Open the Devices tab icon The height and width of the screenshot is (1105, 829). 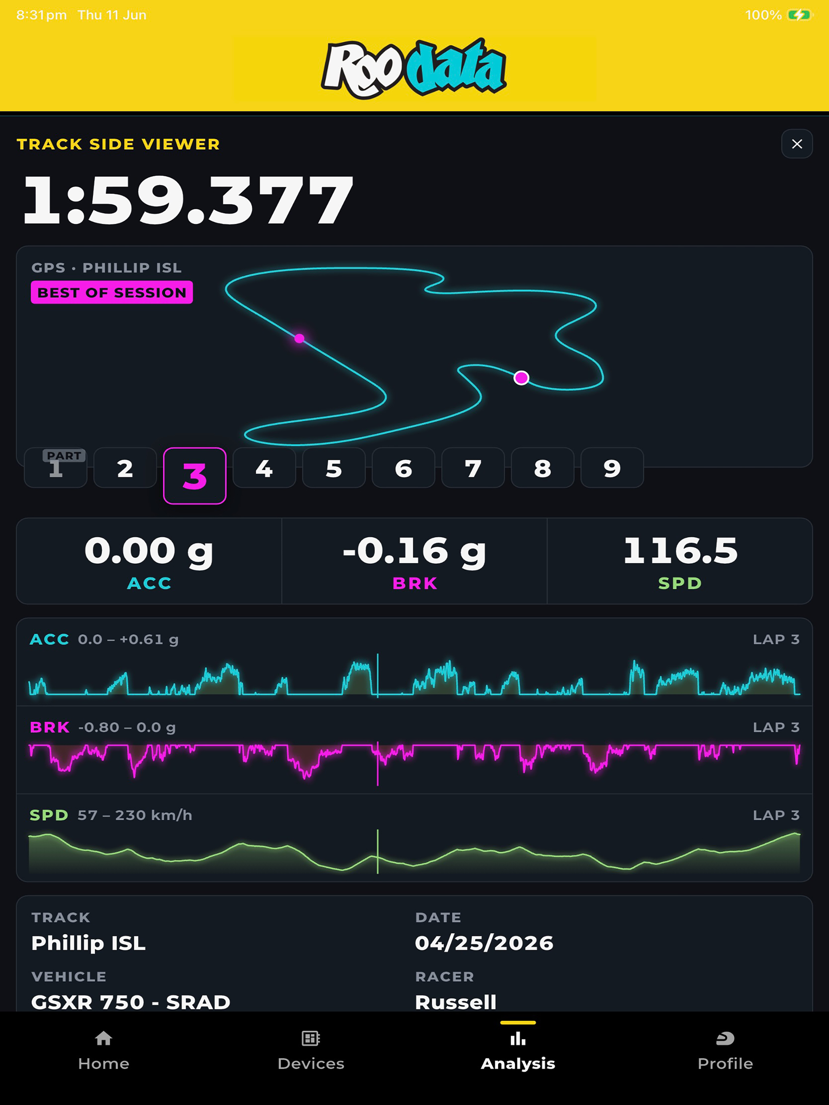[x=311, y=1039]
